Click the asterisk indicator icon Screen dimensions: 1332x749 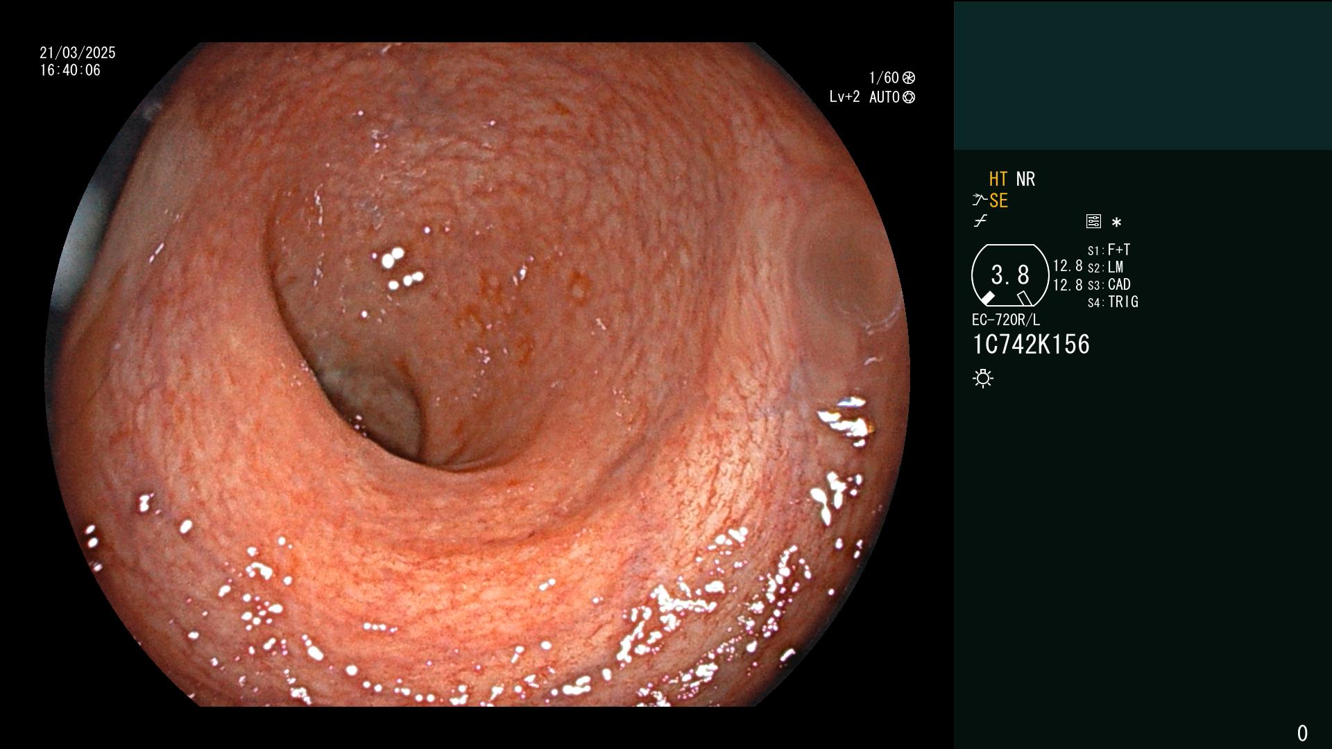pos(1116,222)
